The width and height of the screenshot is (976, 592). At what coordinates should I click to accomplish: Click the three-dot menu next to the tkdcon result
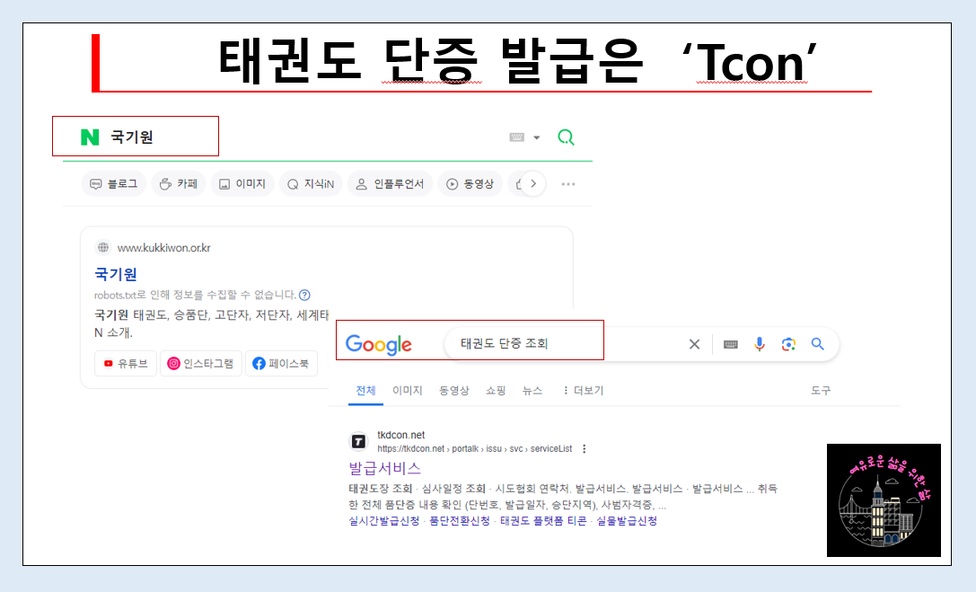coord(583,446)
